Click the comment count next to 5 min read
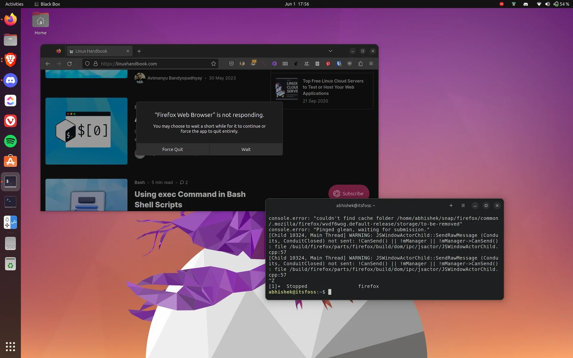This screenshot has height=358, width=573. coord(184,182)
